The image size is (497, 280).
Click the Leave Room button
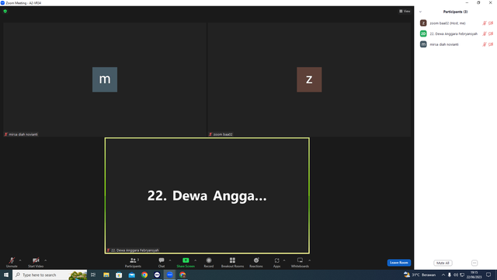pos(398,263)
